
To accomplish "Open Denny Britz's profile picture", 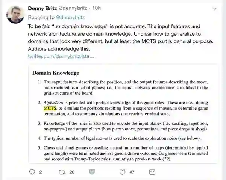I will point(15,15).
